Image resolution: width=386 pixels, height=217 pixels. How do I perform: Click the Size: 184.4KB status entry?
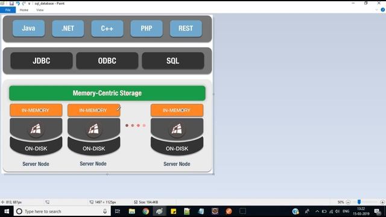146,203
